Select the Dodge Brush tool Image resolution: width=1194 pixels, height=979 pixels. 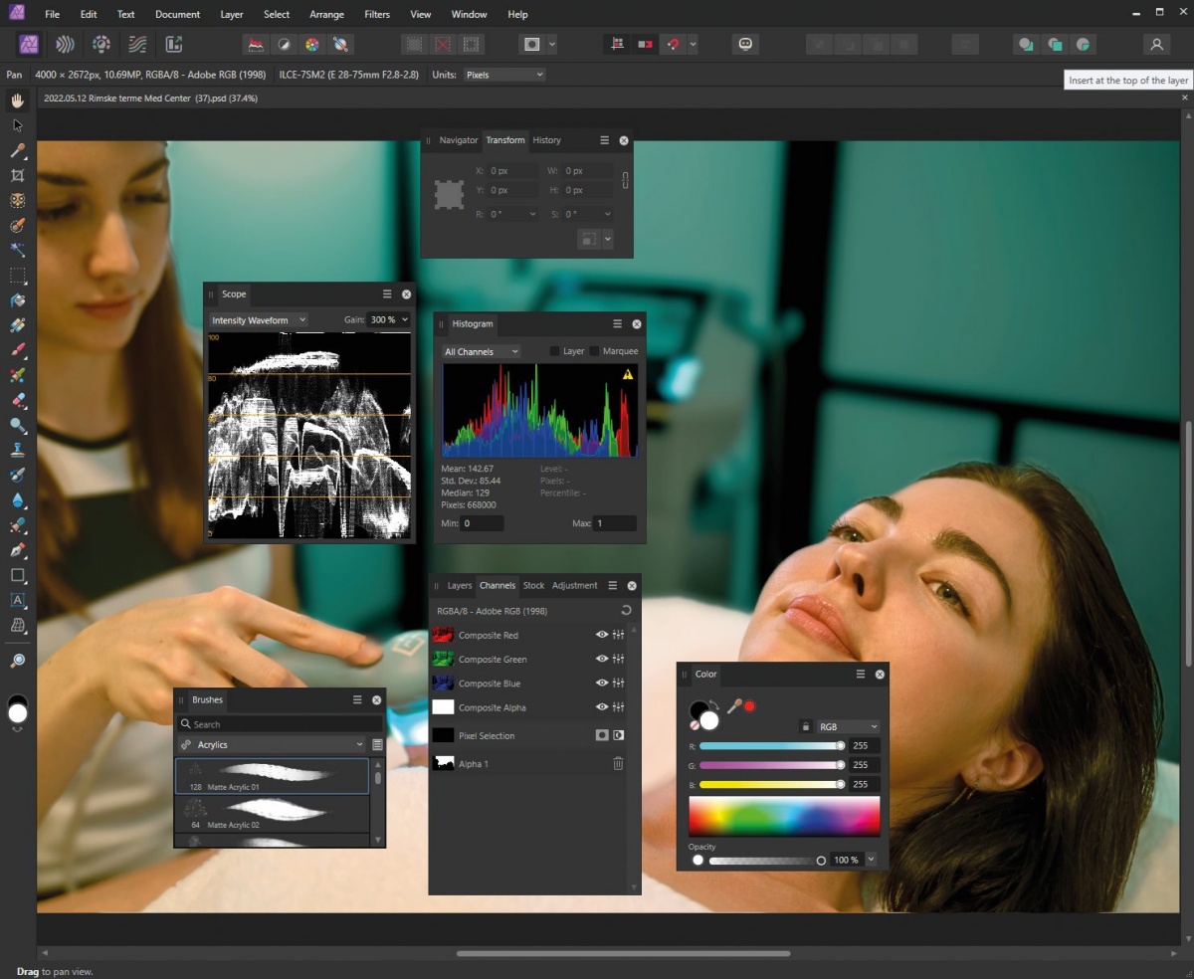point(17,425)
